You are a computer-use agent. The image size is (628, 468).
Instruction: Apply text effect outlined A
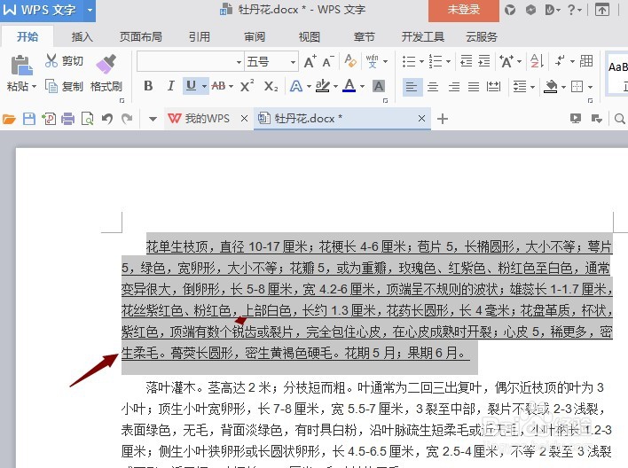click(x=296, y=86)
